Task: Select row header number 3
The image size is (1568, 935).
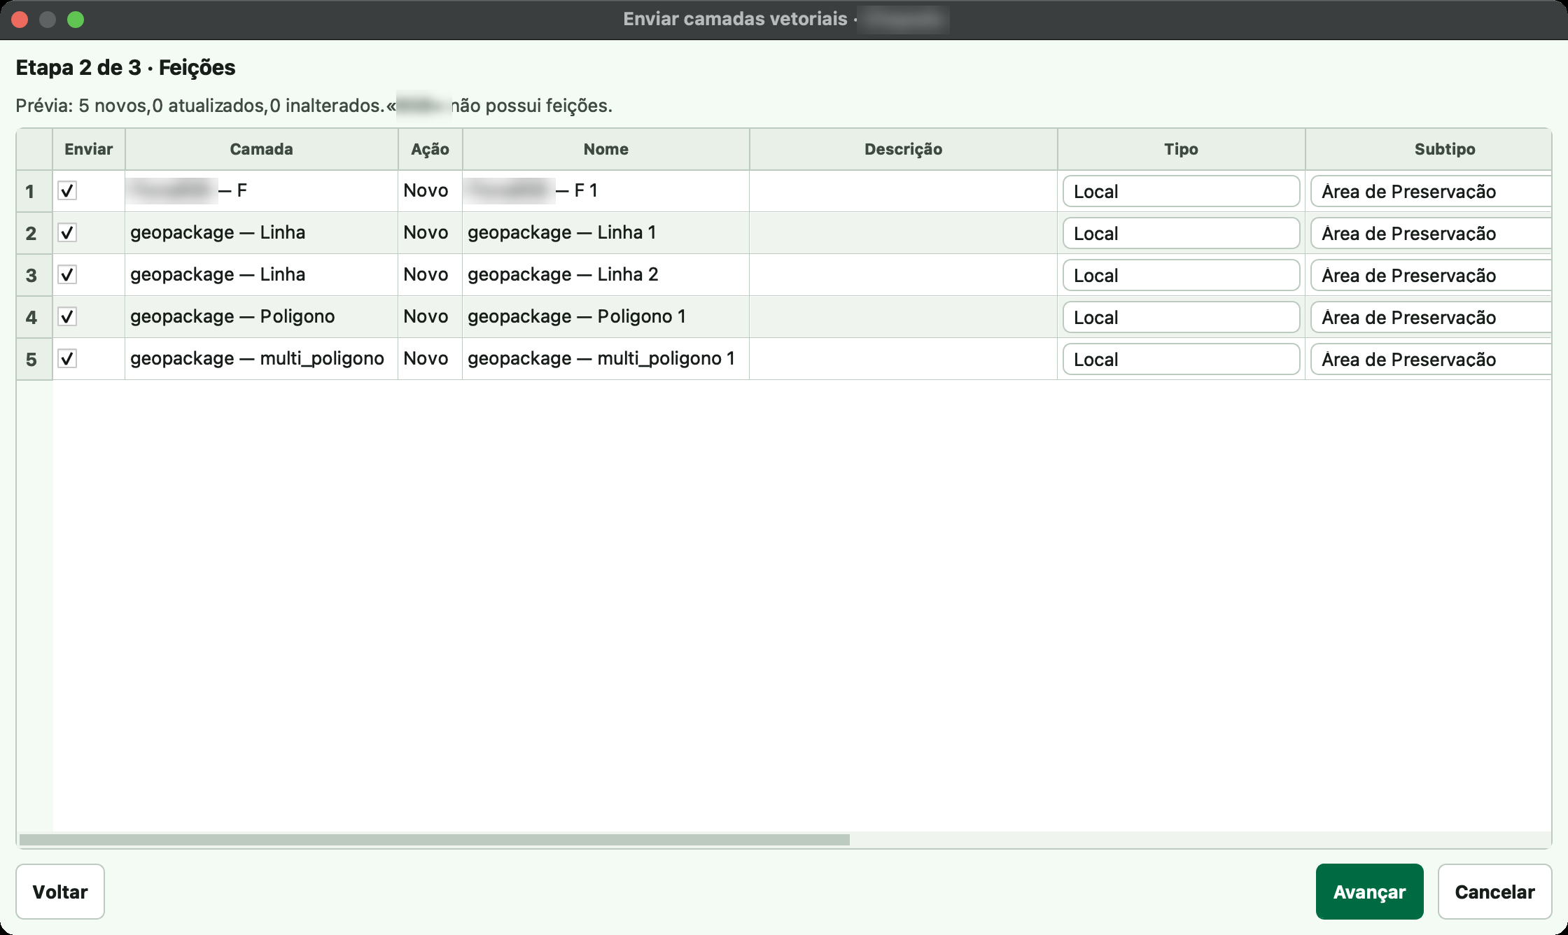Action: point(34,275)
